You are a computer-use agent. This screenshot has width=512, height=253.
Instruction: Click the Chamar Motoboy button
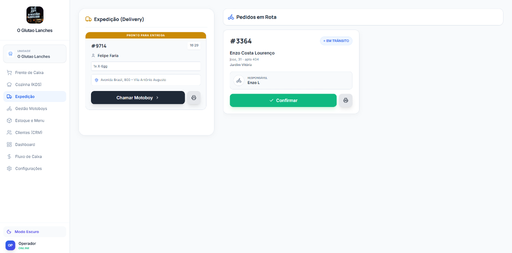(x=138, y=97)
